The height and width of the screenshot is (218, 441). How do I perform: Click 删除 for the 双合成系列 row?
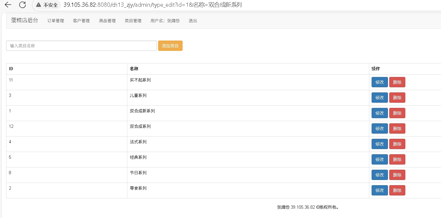(397, 128)
